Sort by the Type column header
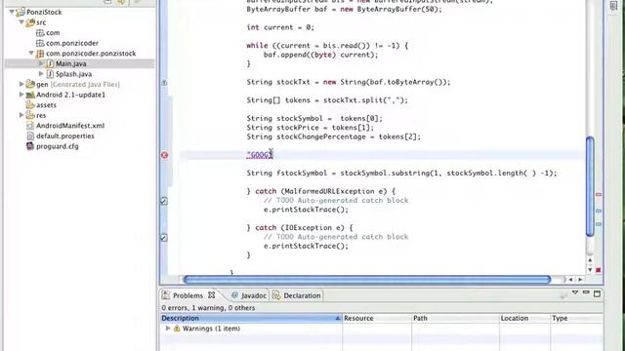 [576, 318]
